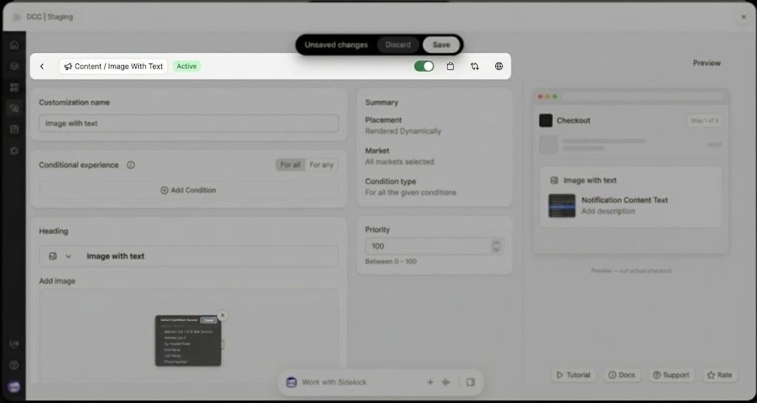Click the voice waveform icon in the Sidekick bar

(x=446, y=382)
